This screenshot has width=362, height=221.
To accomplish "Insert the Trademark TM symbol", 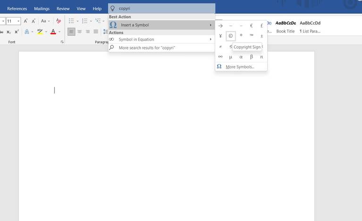I will pos(251,35).
